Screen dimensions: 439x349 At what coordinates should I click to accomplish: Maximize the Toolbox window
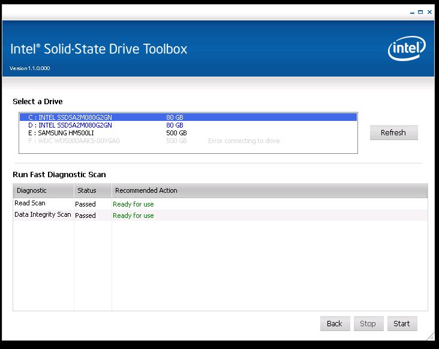(x=420, y=12)
